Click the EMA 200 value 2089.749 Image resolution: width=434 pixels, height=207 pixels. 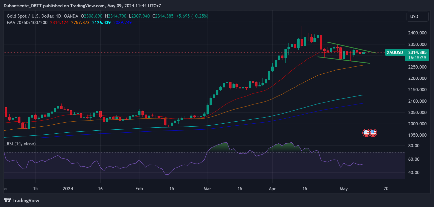[123, 23]
